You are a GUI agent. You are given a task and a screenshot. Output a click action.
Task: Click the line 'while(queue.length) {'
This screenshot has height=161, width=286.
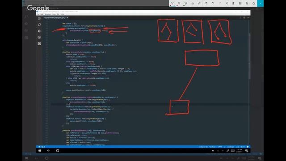(72, 40)
